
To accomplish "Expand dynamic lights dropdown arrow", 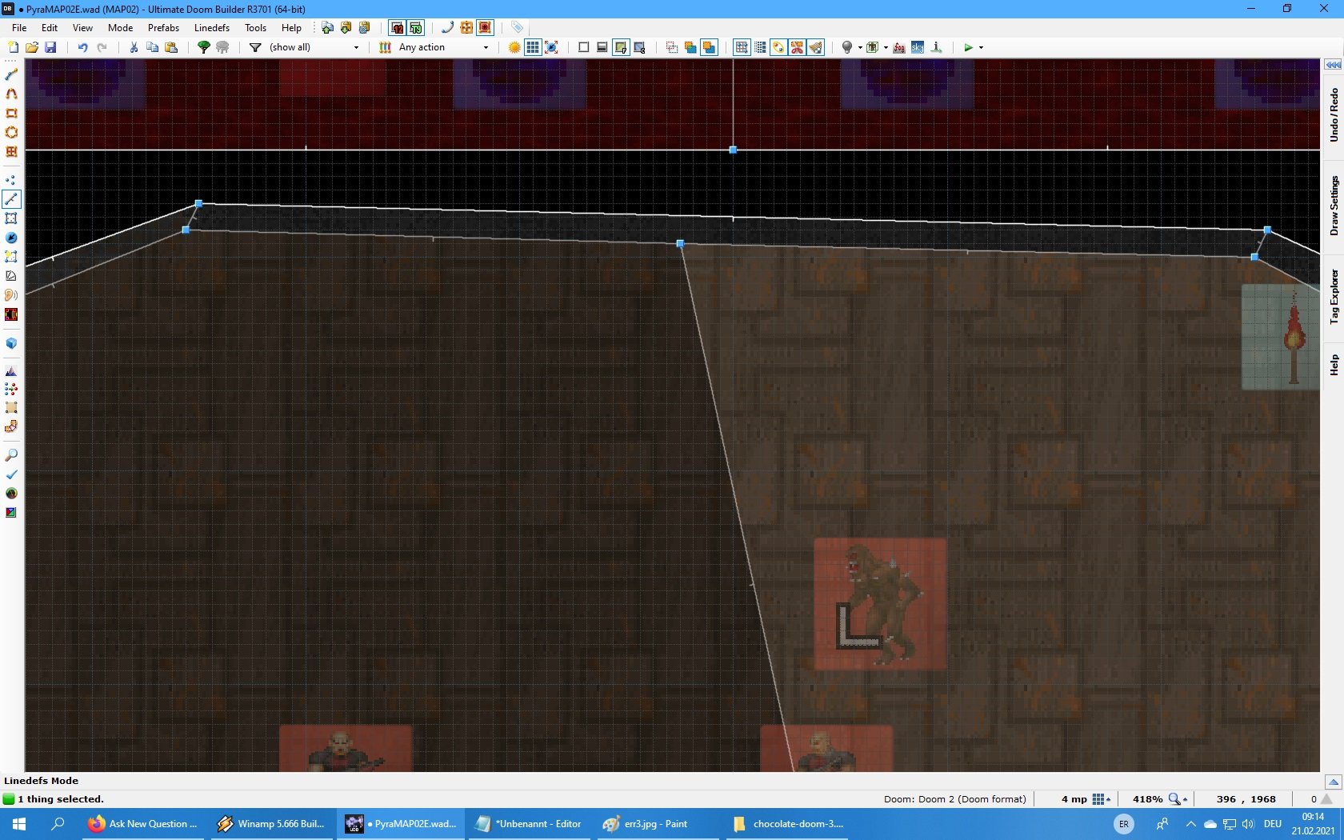I will pyautogui.click(x=860, y=47).
